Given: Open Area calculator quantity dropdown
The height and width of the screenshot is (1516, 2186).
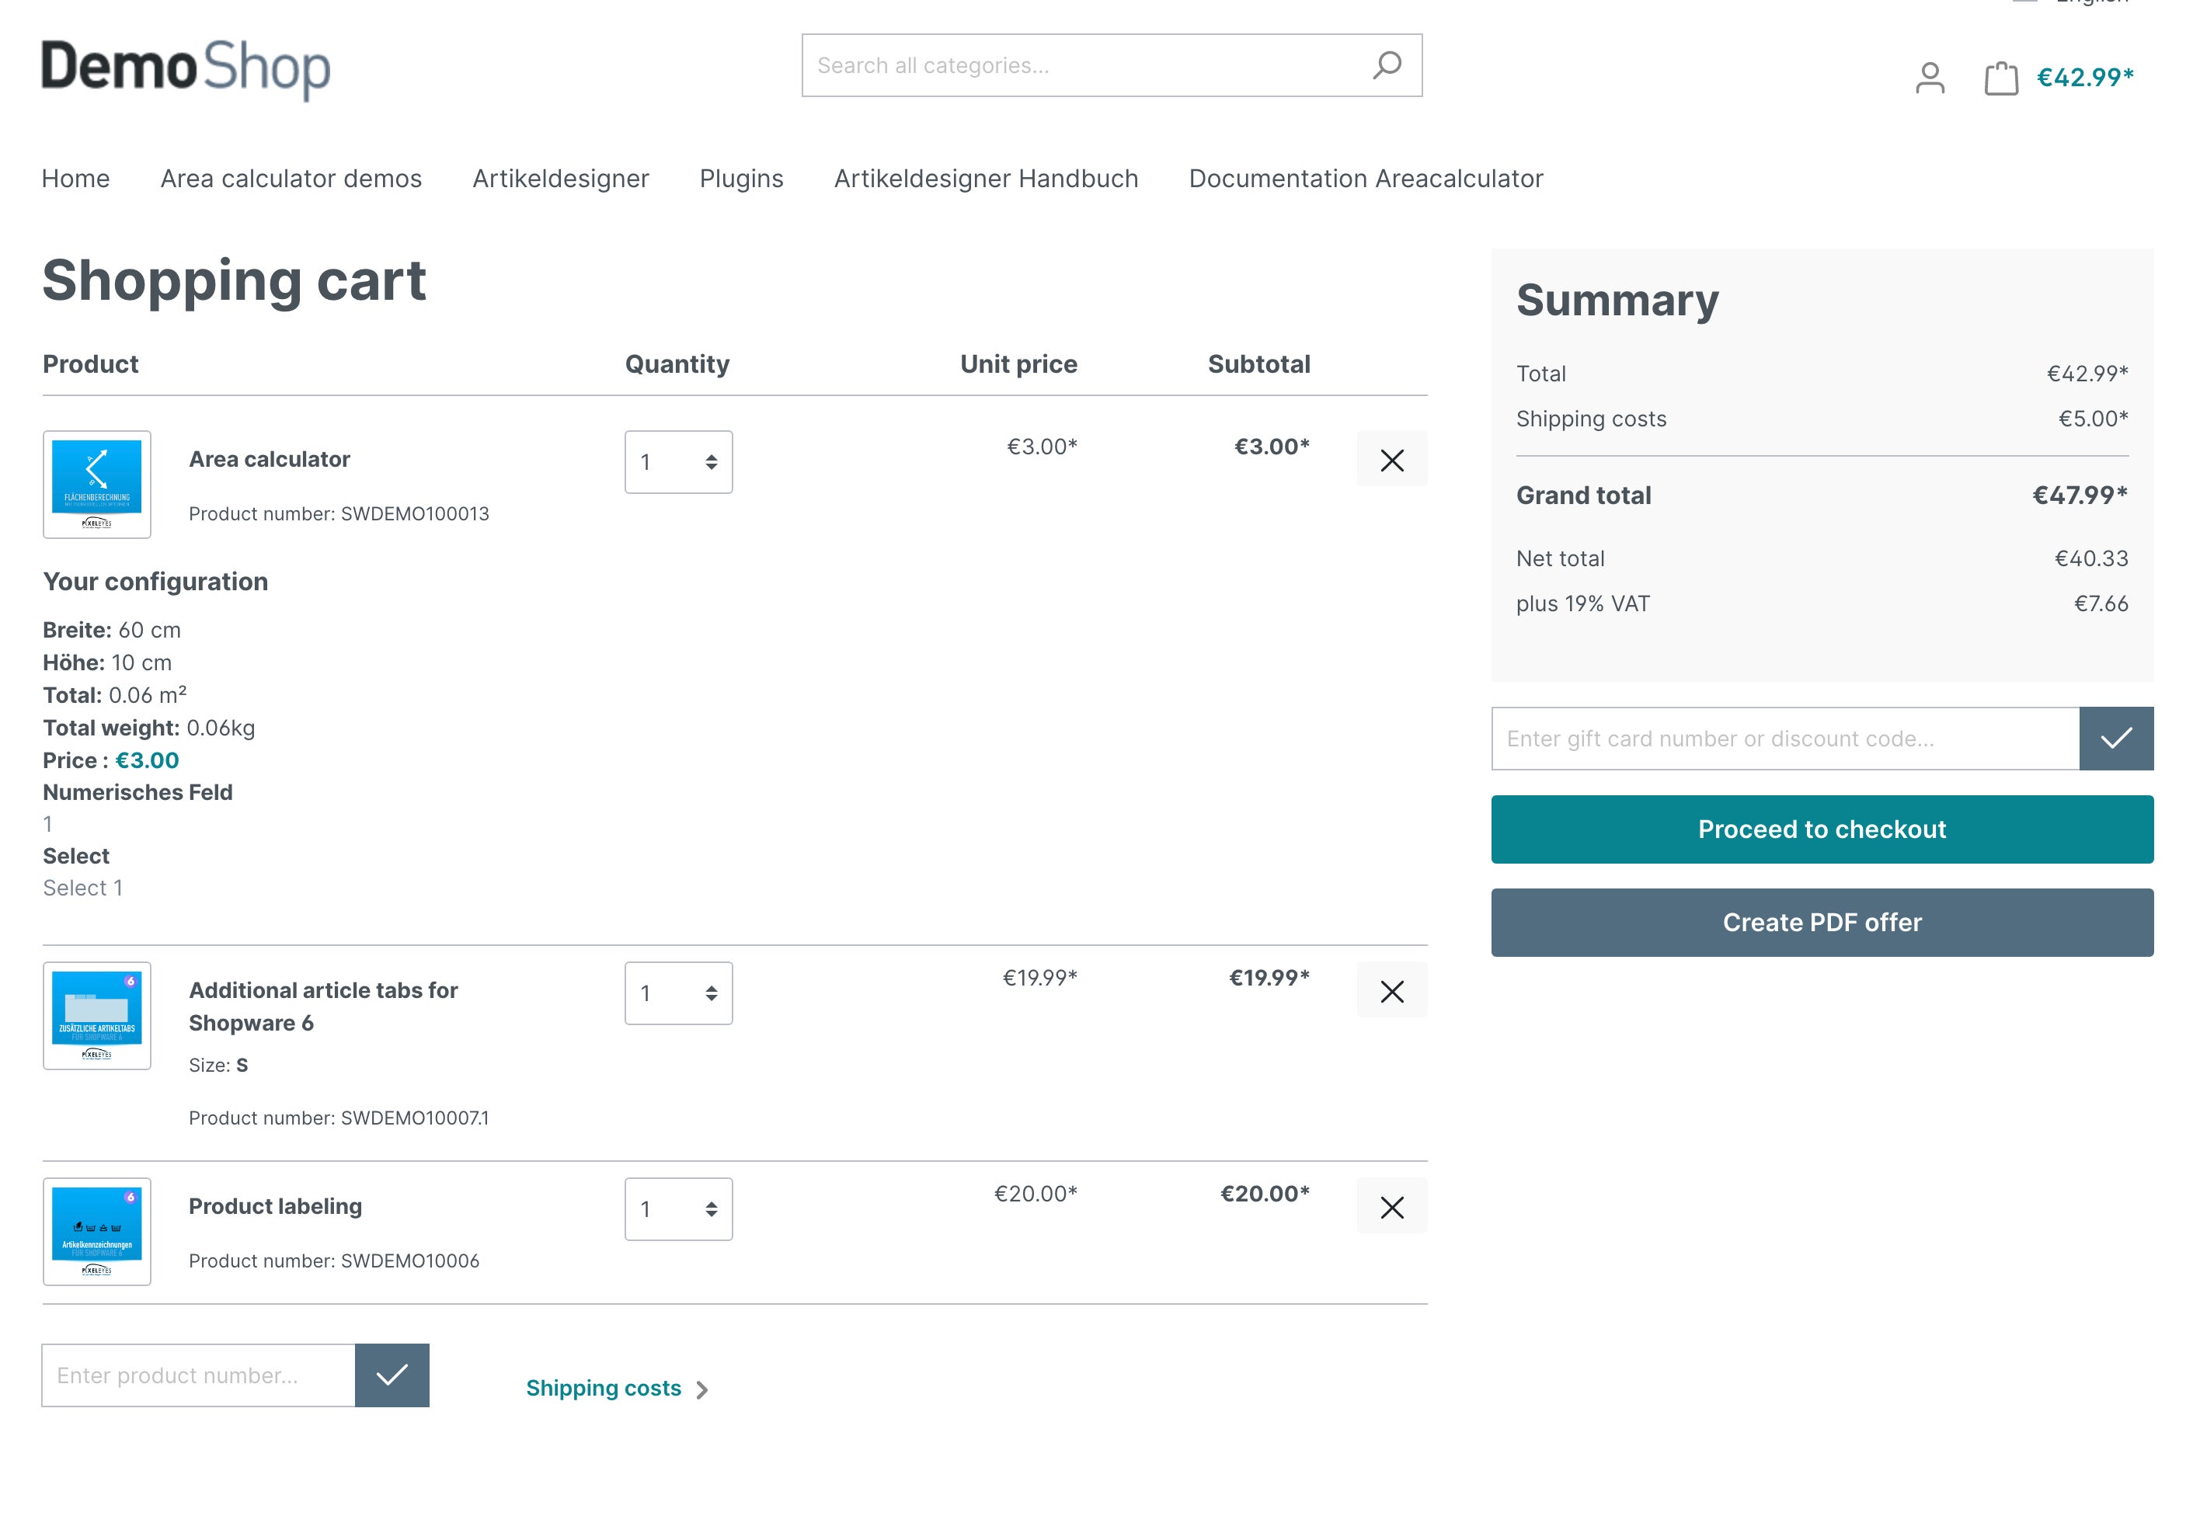Looking at the screenshot, I should (x=677, y=461).
